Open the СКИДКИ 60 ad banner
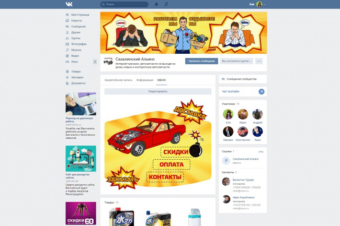The image size is (340, 226). point(81,213)
